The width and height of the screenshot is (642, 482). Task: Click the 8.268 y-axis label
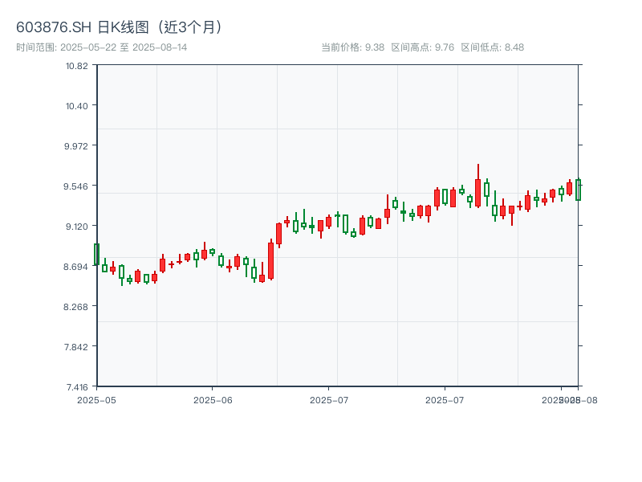(77, 306)
